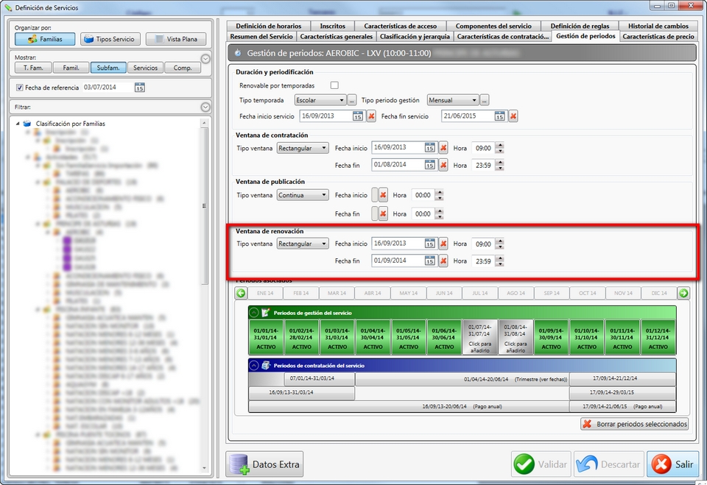
Task: Open Clasificación y jerarquía tab
Action: pyautogui.click(x=415, y=37)
